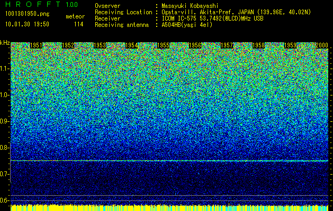Click the 0.6 kHz axis label
The width and height of the screenshot is (333, 211).
coord(4,200)
